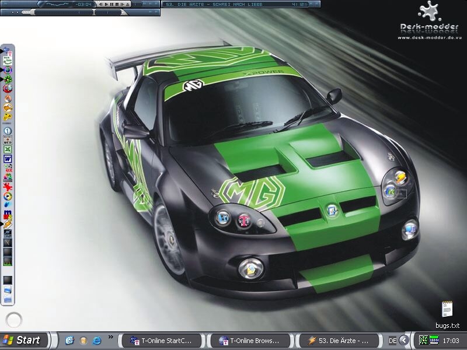Viewport: 467px width, 350px height.
Task: Expand the Quick Launch overflow chevron
Action: coord(111,337)
